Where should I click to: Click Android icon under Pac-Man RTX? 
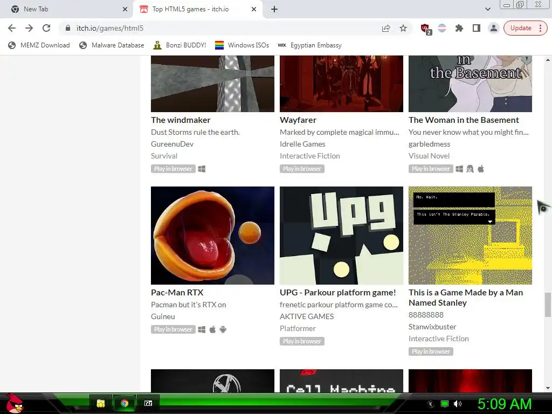click(x=223, y=329)
